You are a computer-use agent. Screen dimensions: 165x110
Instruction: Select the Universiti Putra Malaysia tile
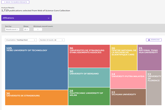pos(128,79)
